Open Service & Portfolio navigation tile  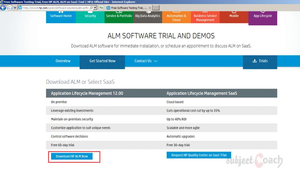pos(119,17)
